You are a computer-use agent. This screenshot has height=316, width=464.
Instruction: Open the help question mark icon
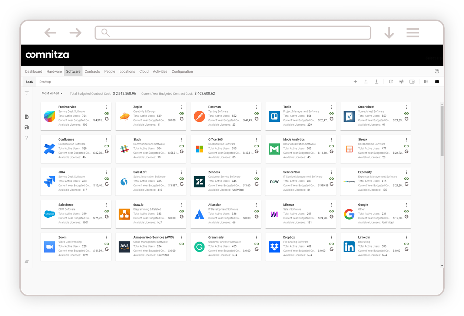pos(437,71)
